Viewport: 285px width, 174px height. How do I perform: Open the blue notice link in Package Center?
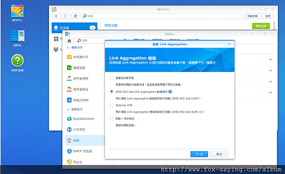111,26
